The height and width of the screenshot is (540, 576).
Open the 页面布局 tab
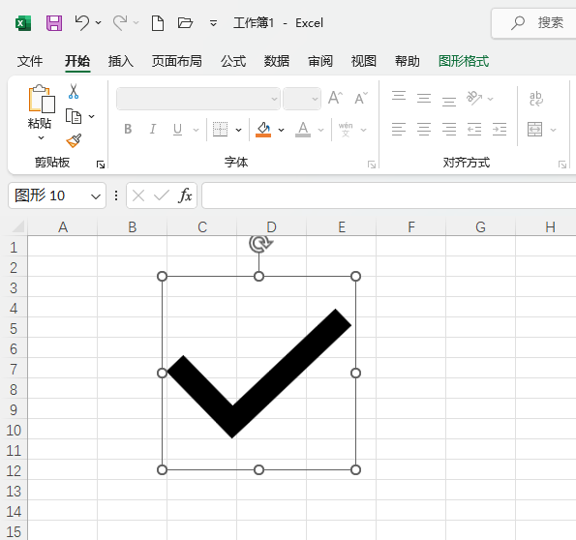[x=177, y=61]
